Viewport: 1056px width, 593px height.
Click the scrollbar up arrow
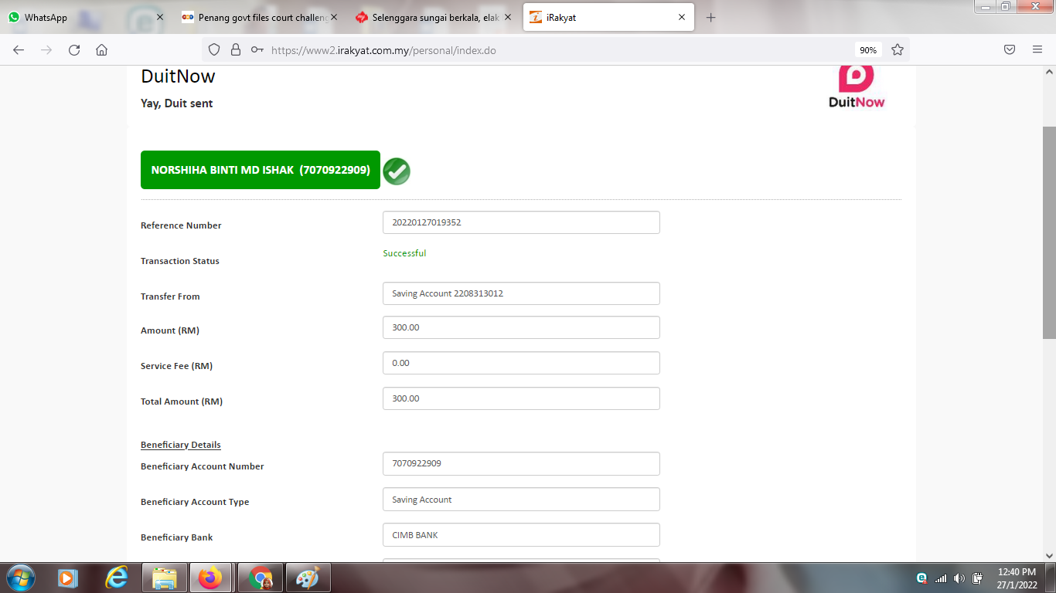(x=1049, y=72)
